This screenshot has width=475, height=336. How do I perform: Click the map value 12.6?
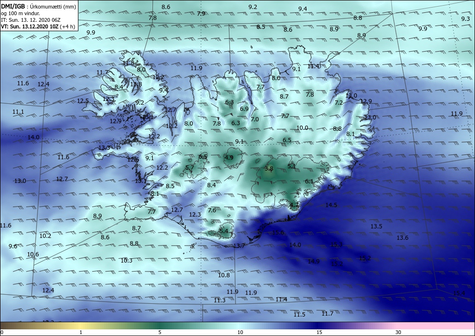(133, 160)
